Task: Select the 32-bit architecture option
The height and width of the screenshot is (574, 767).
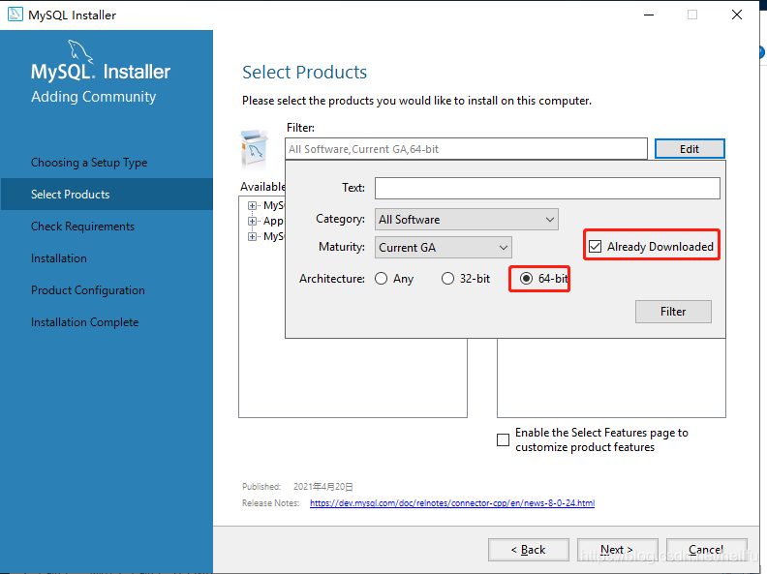Action: (x=447, y=279)
